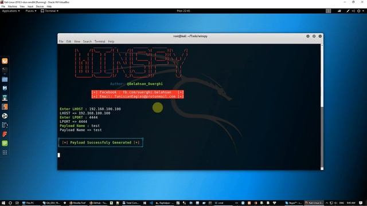The image size is (367, 206).
Task: Click the 'Payload Name => test' line
Action: coord(81,130)
